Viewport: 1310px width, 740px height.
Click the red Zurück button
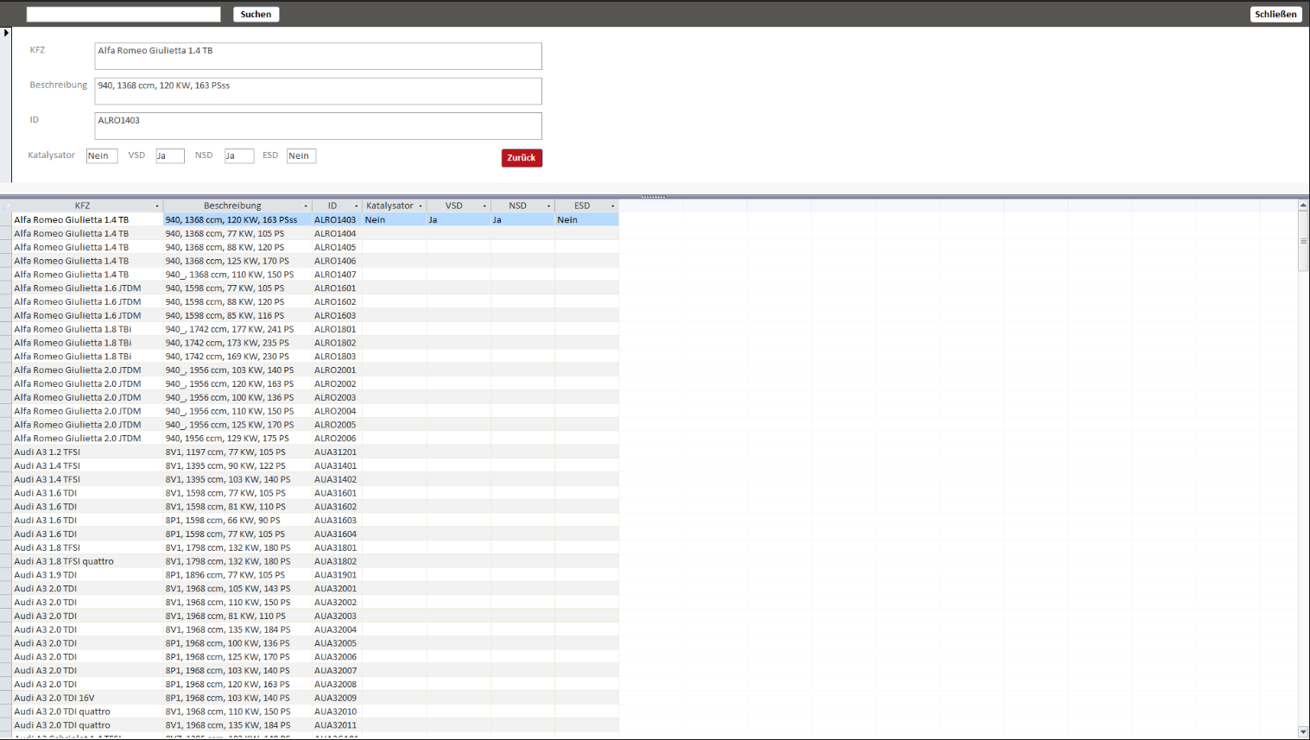pos(522,158)
